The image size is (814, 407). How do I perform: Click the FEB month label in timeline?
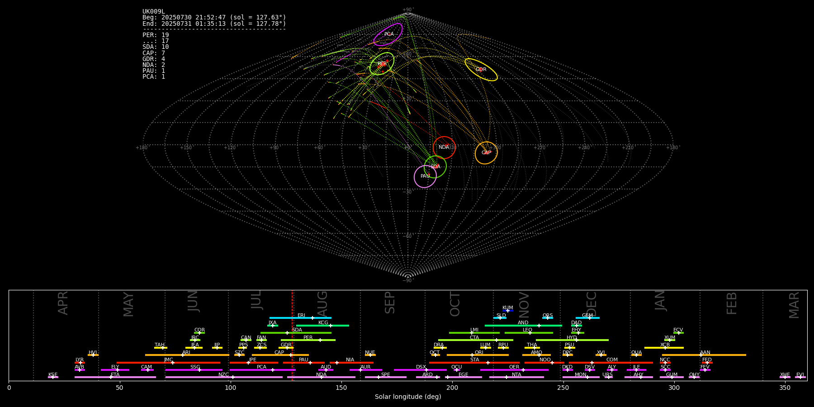click(x=732, y=303)
